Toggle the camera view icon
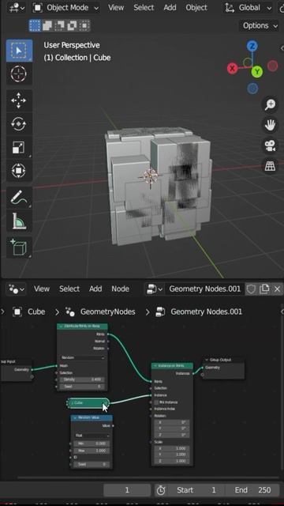This screenshot has width=284, height=506. 270,145
